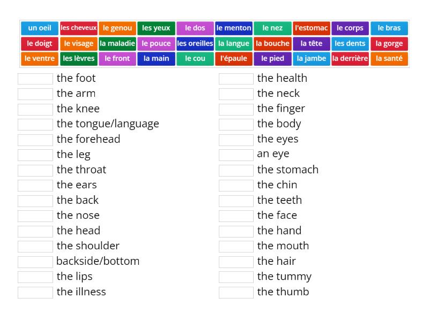The height and width of the screenshot is (321, 429).
Task: Click the 'la santé' word tile
Action: 390,59
